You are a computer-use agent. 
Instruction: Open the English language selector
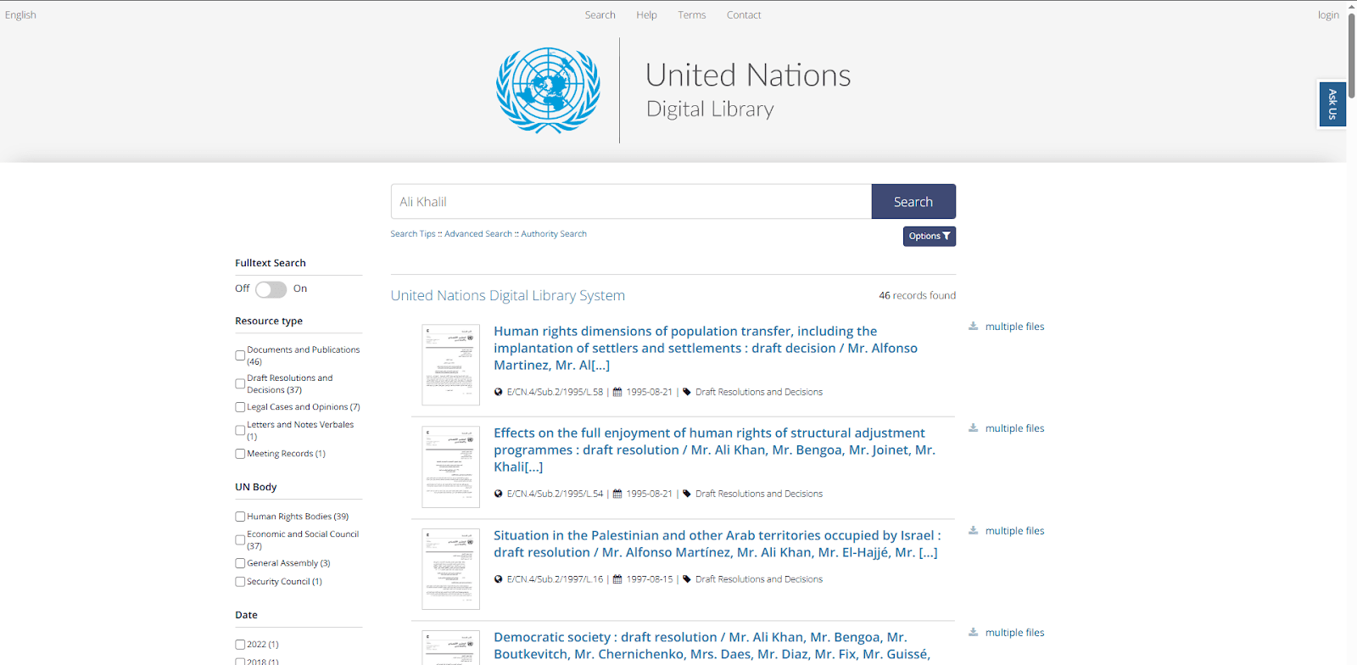20,14
